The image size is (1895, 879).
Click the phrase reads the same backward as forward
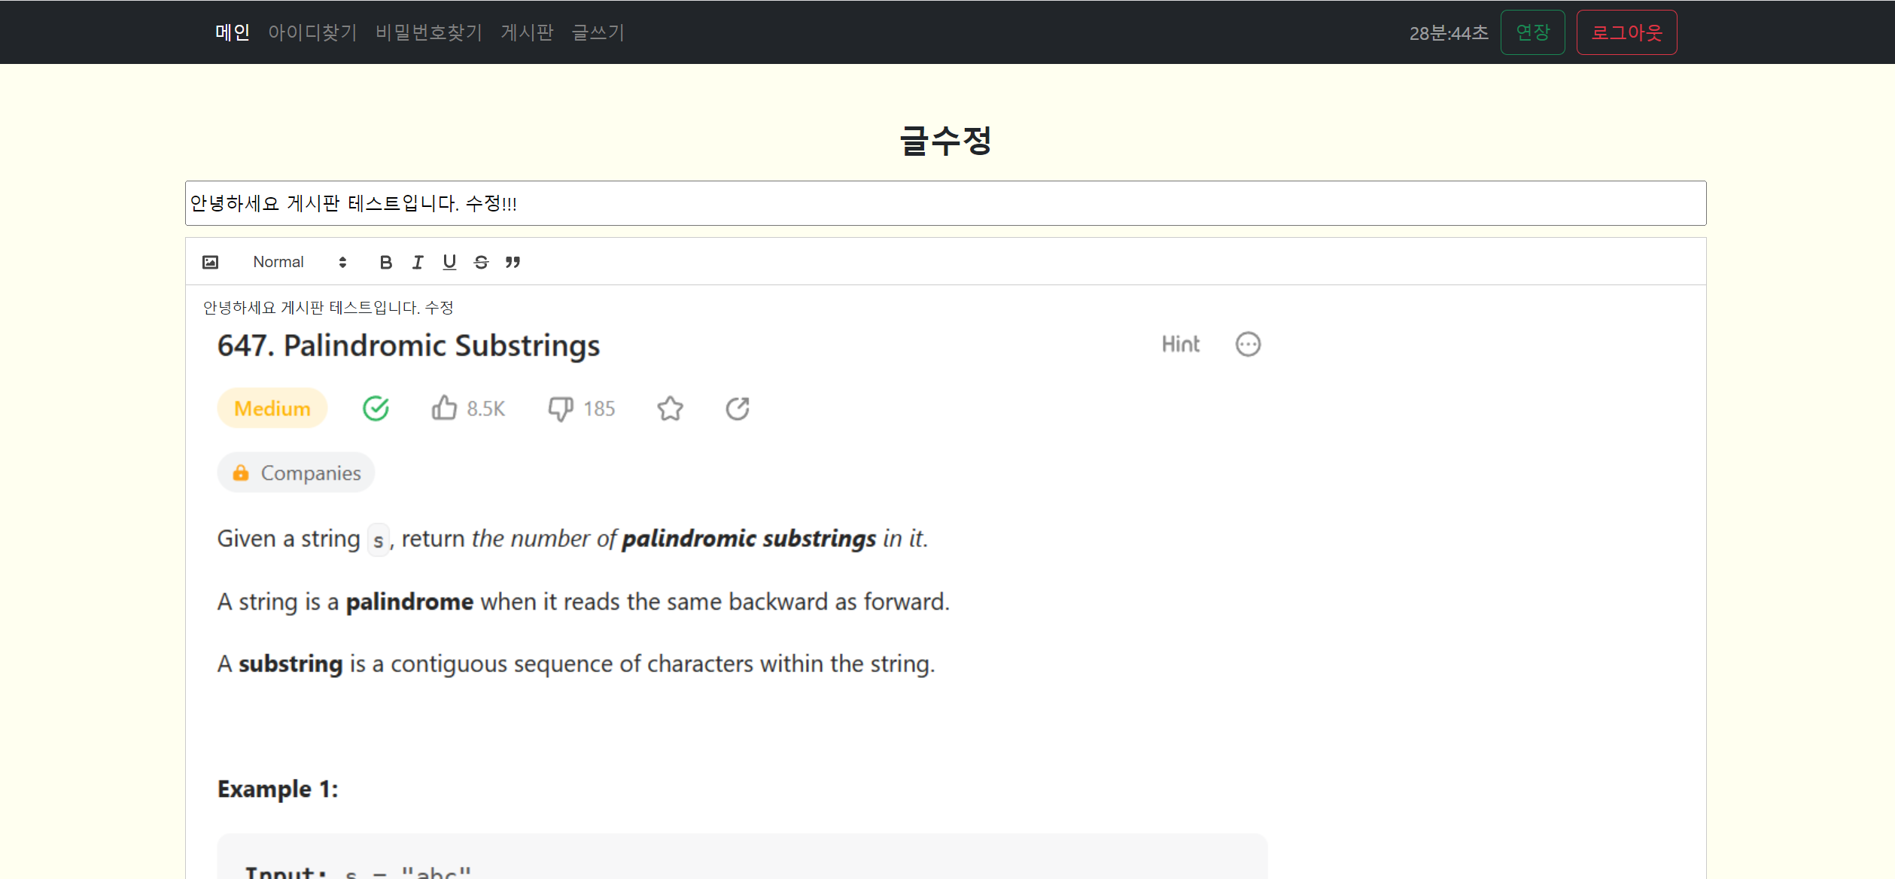[756, 602]
